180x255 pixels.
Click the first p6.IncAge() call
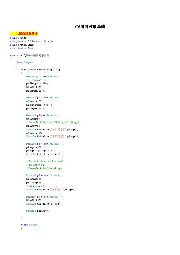(34, 179)
